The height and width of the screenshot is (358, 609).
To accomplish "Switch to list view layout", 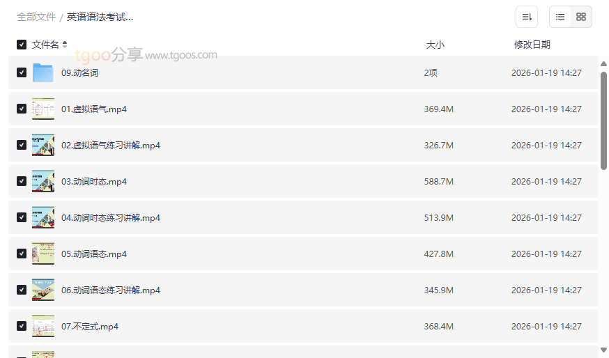I will 560,17.
